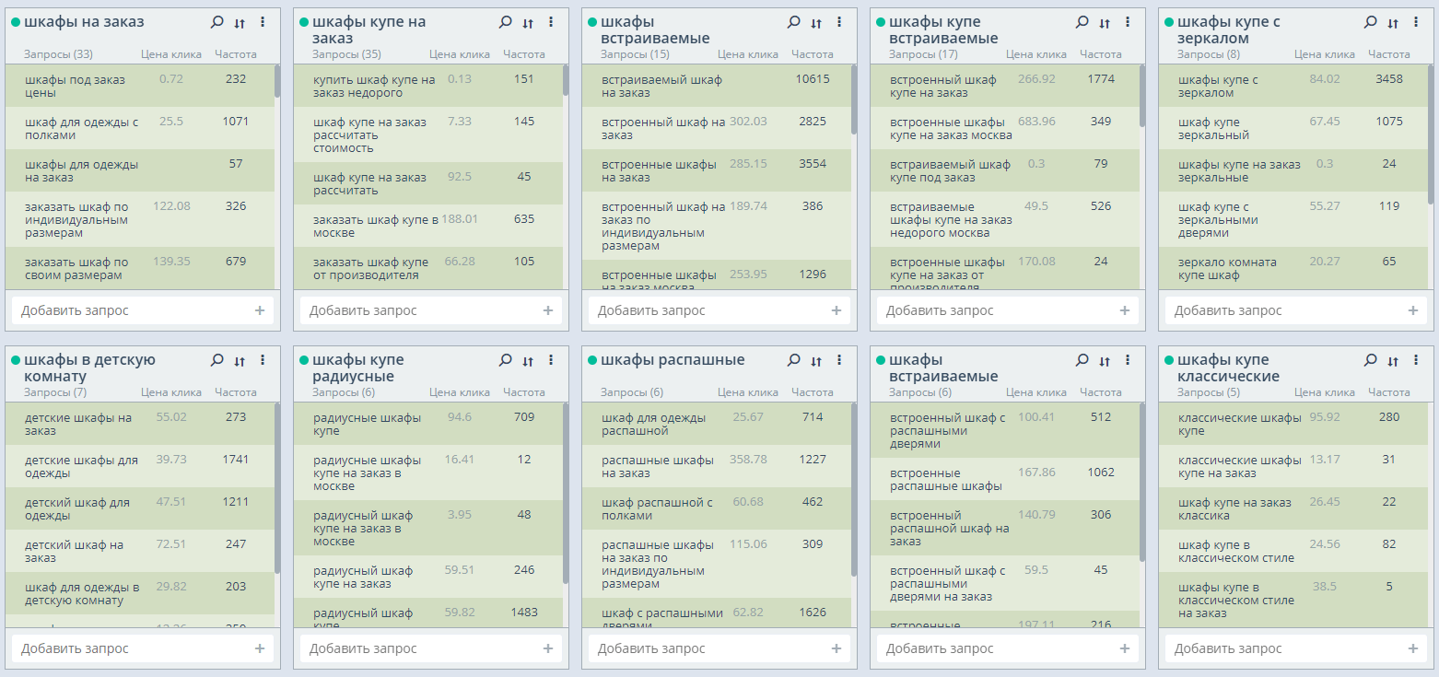
Task: Open three-dot menu of "шкафы купе с зеркалом"
Action: (x=1416, y=22)
